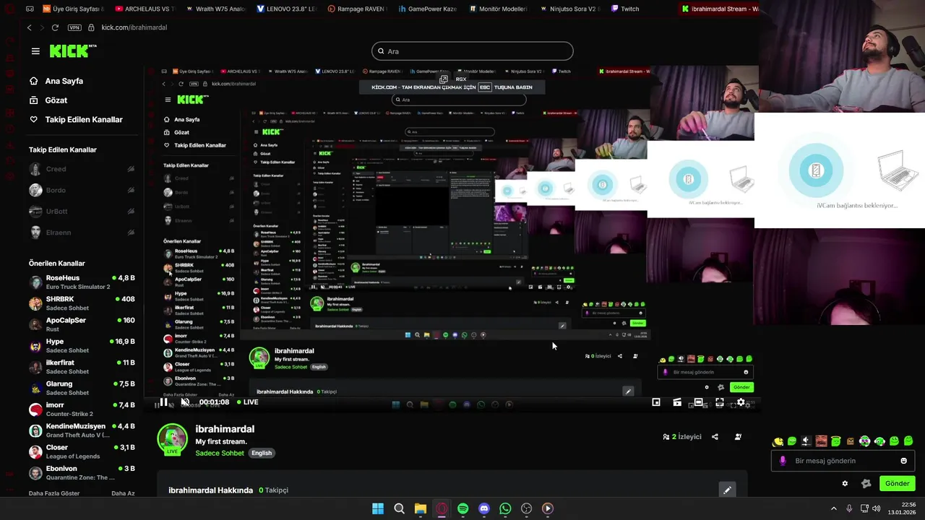Click the Sadece Sohbet category link

[x=220, y=454]
